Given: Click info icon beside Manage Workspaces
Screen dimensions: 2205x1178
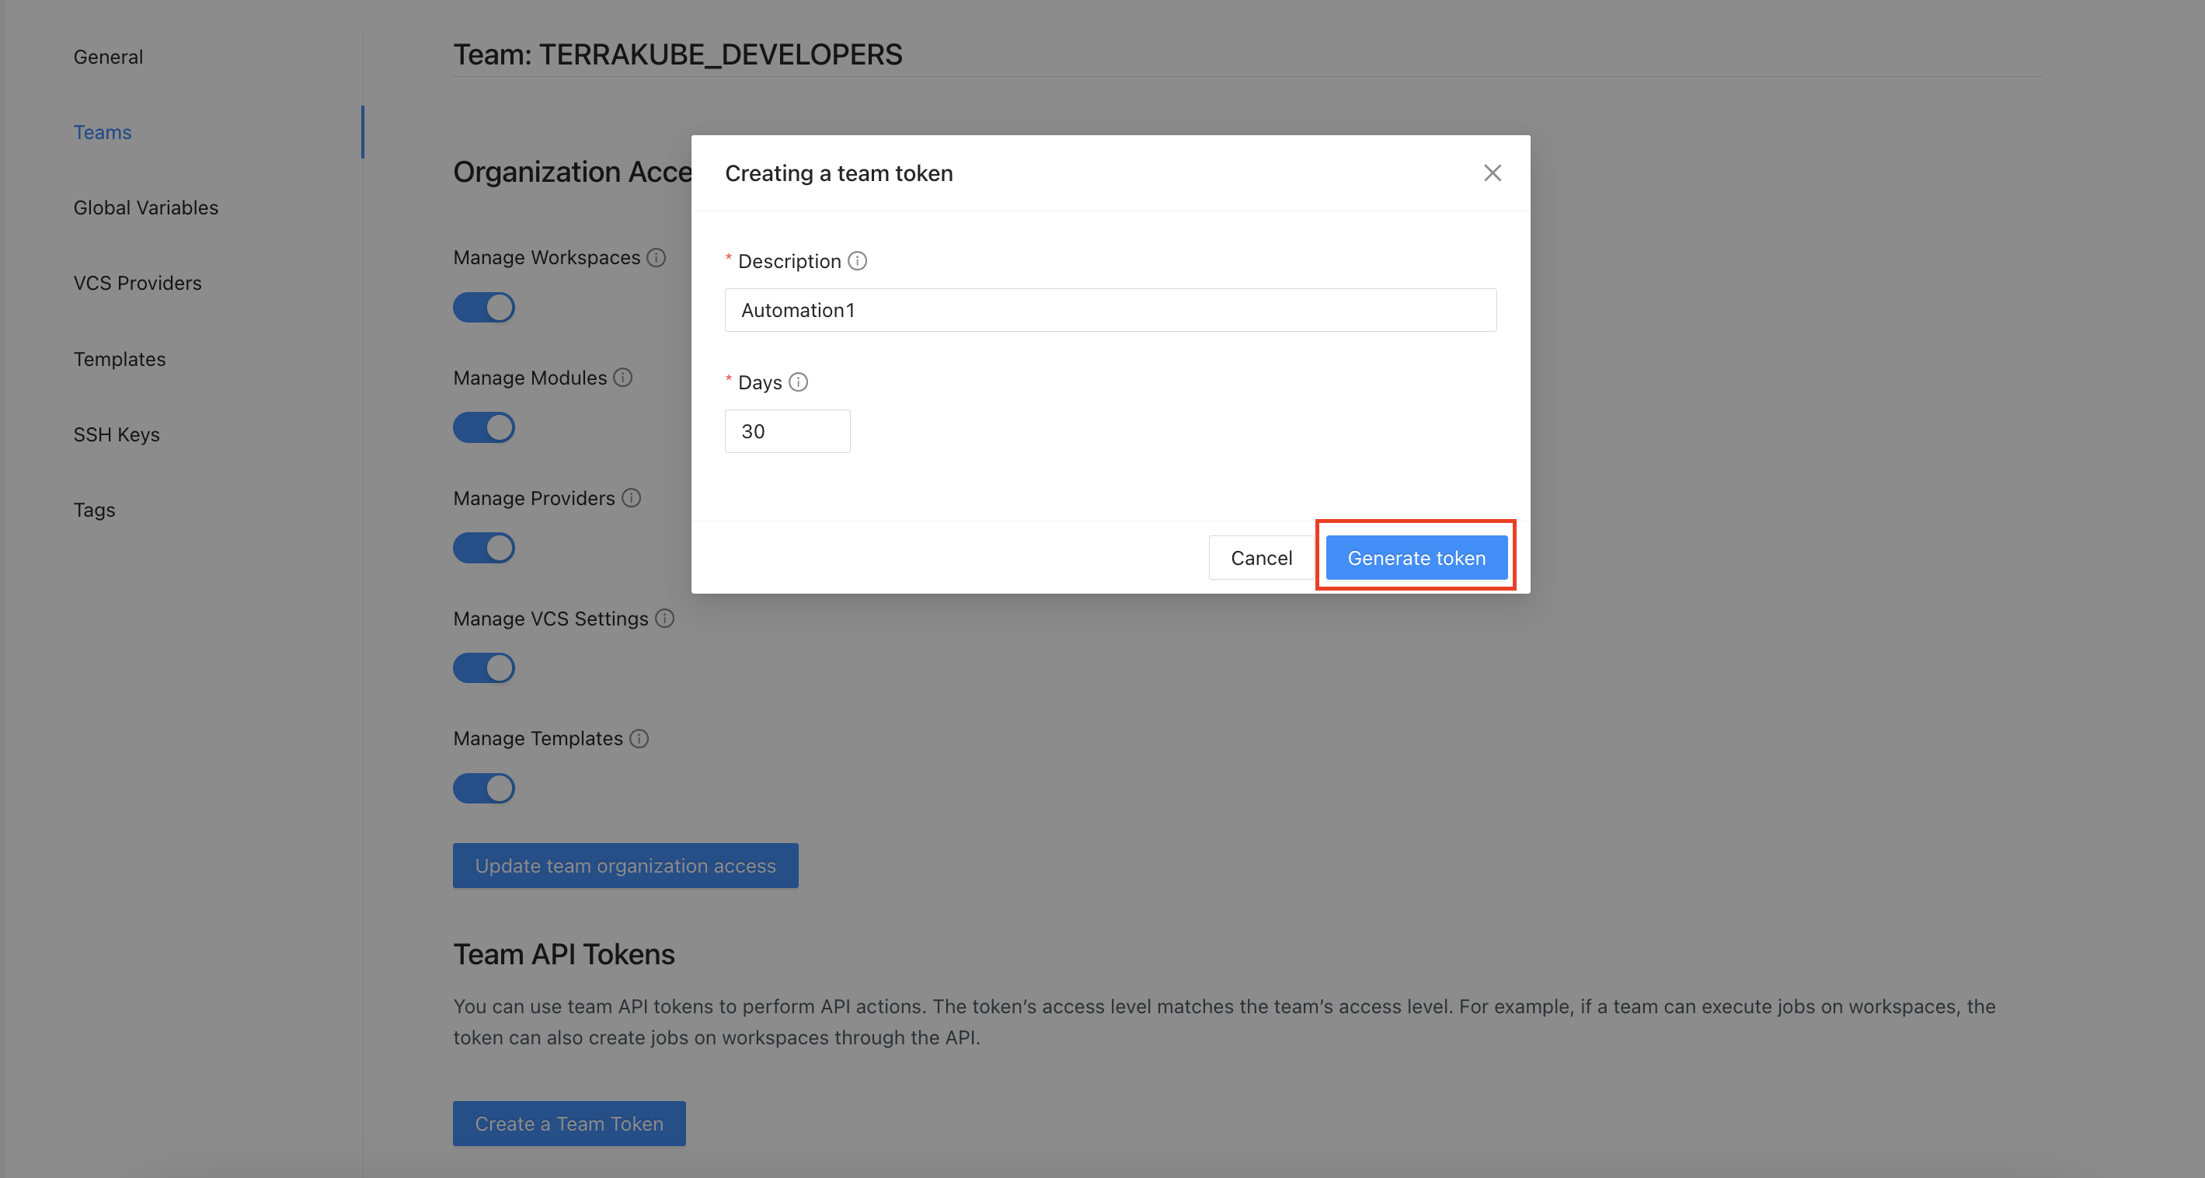Looking at the screenshot, I should tap(656, 258).
